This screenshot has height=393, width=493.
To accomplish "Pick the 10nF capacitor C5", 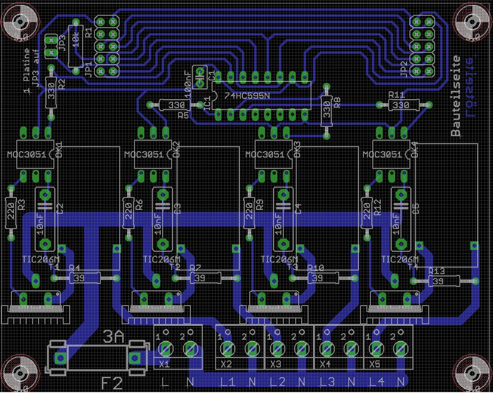I will click(401, 219).
